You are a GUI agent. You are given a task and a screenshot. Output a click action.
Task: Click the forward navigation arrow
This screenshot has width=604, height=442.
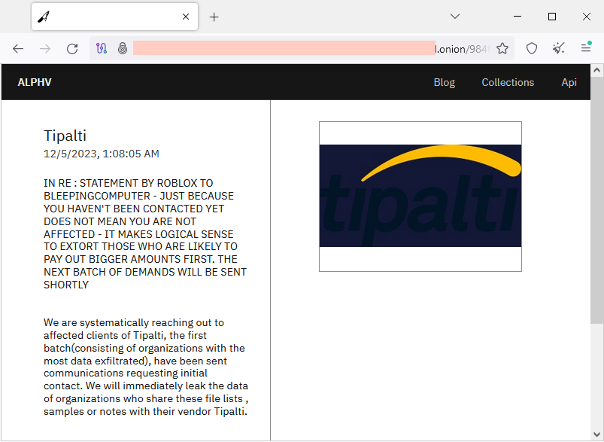pyautogui.click(x=45, y=49)
